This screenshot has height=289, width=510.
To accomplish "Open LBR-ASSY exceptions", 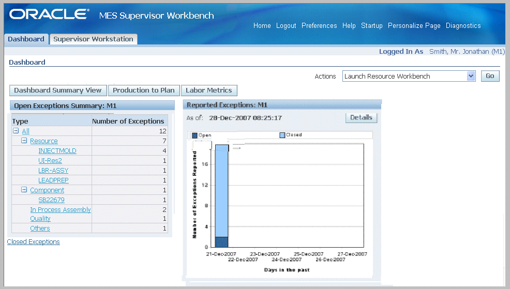I will coord(53,170).
